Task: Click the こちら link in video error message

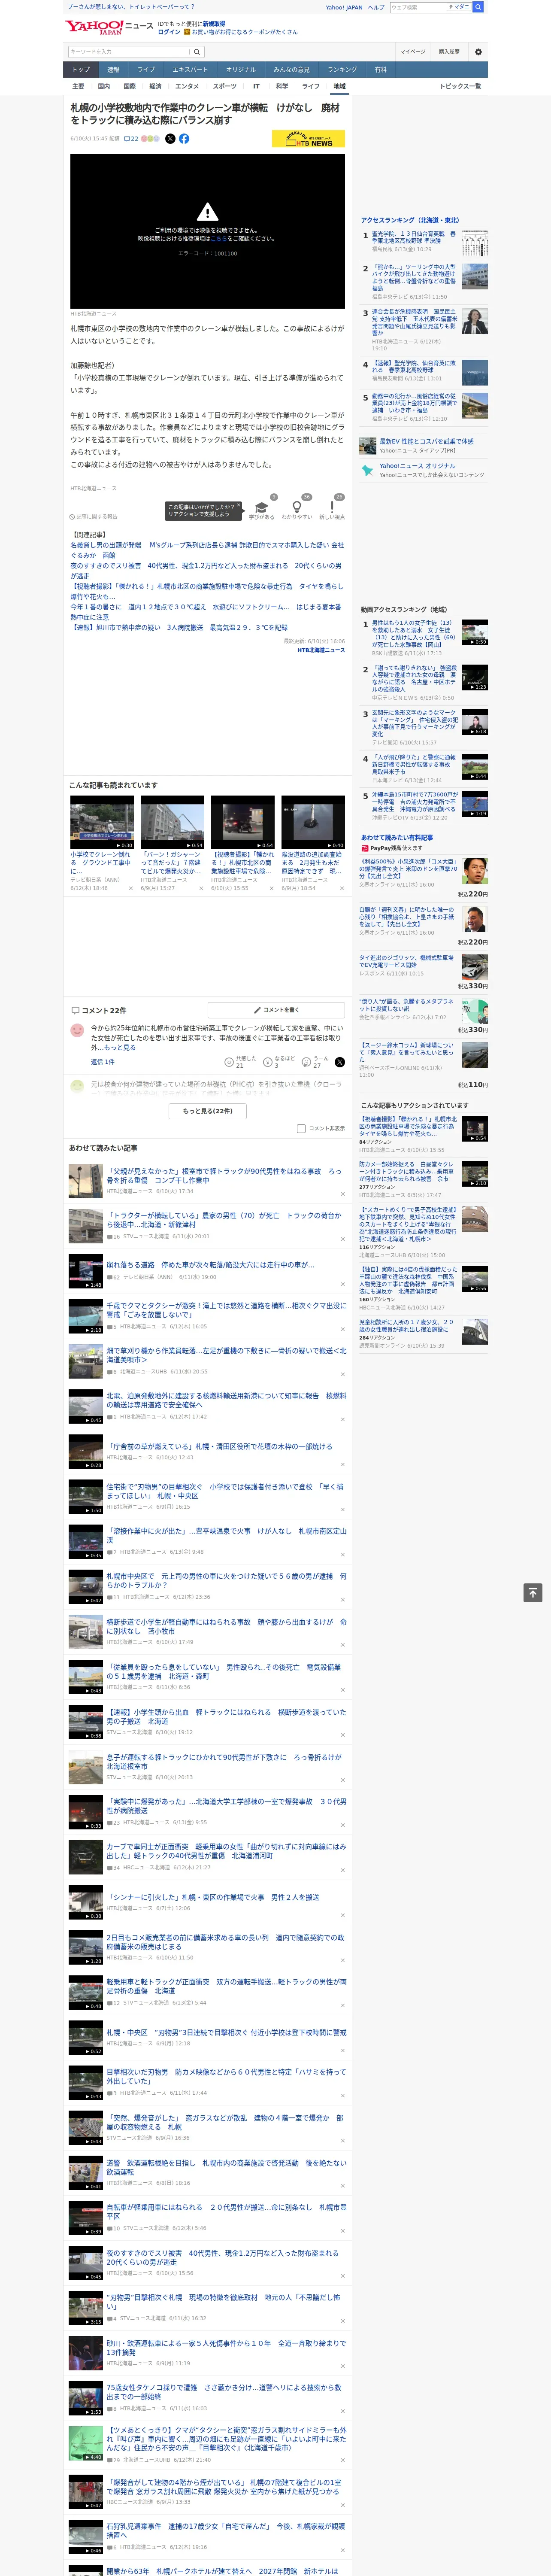Action: pos(218,239)
